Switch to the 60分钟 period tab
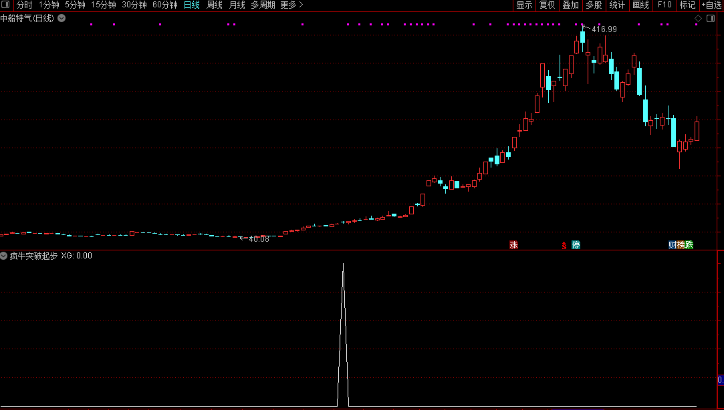The height and width of the screenshot is (410, 724). (x=165, y=5)
